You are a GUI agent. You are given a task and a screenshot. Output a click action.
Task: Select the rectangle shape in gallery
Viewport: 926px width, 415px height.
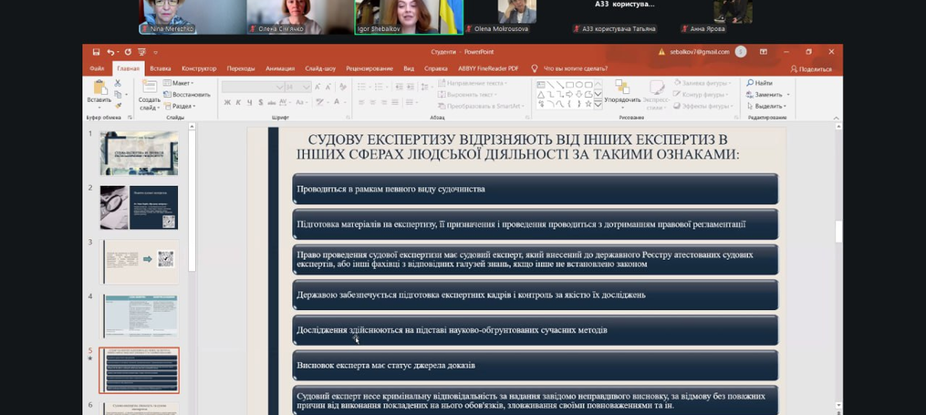pyautogui.click(x=569, y=85)
